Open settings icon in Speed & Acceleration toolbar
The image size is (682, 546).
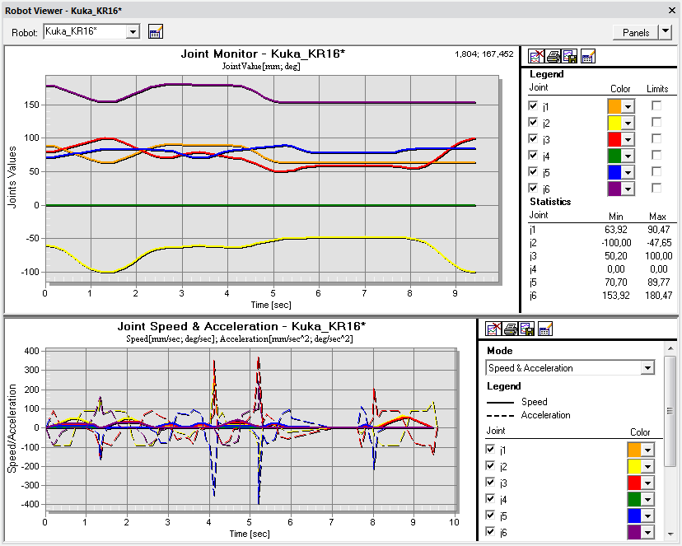[545, 329]
